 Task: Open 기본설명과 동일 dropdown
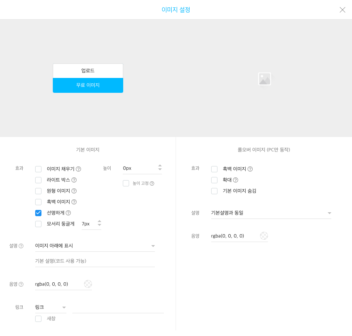pos(271,213)
